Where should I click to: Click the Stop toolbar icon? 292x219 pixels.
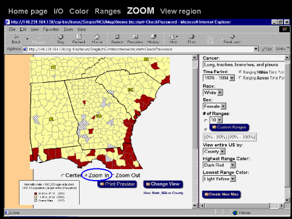pyautogui.click(x=60, y=36)
